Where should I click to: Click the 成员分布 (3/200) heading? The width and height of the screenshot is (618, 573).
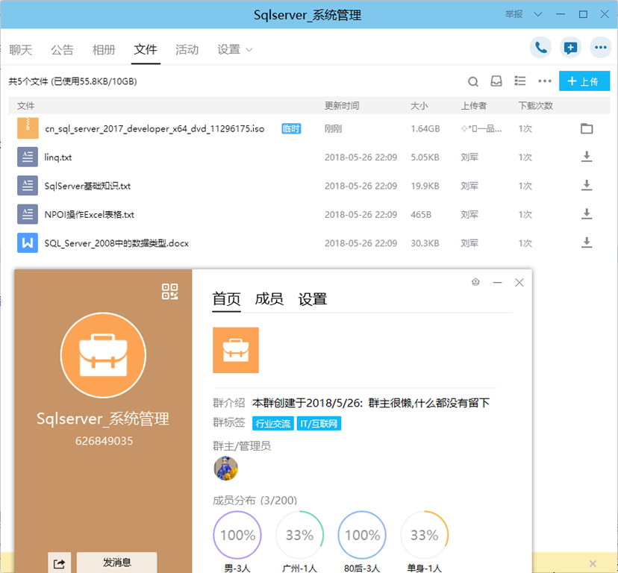255,501
